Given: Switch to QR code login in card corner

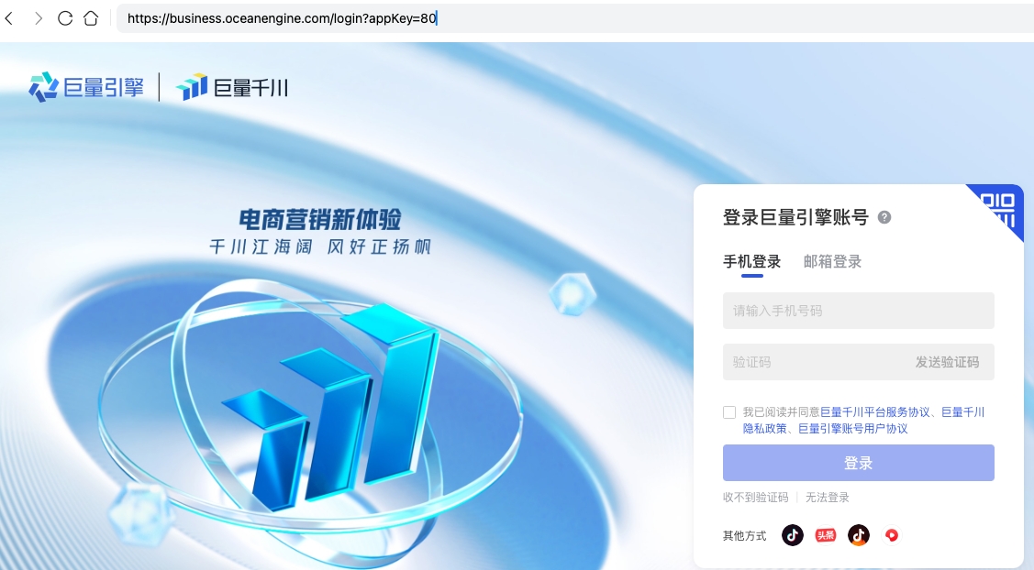Looking at the screenshot, I should [x=1001, y=208].
